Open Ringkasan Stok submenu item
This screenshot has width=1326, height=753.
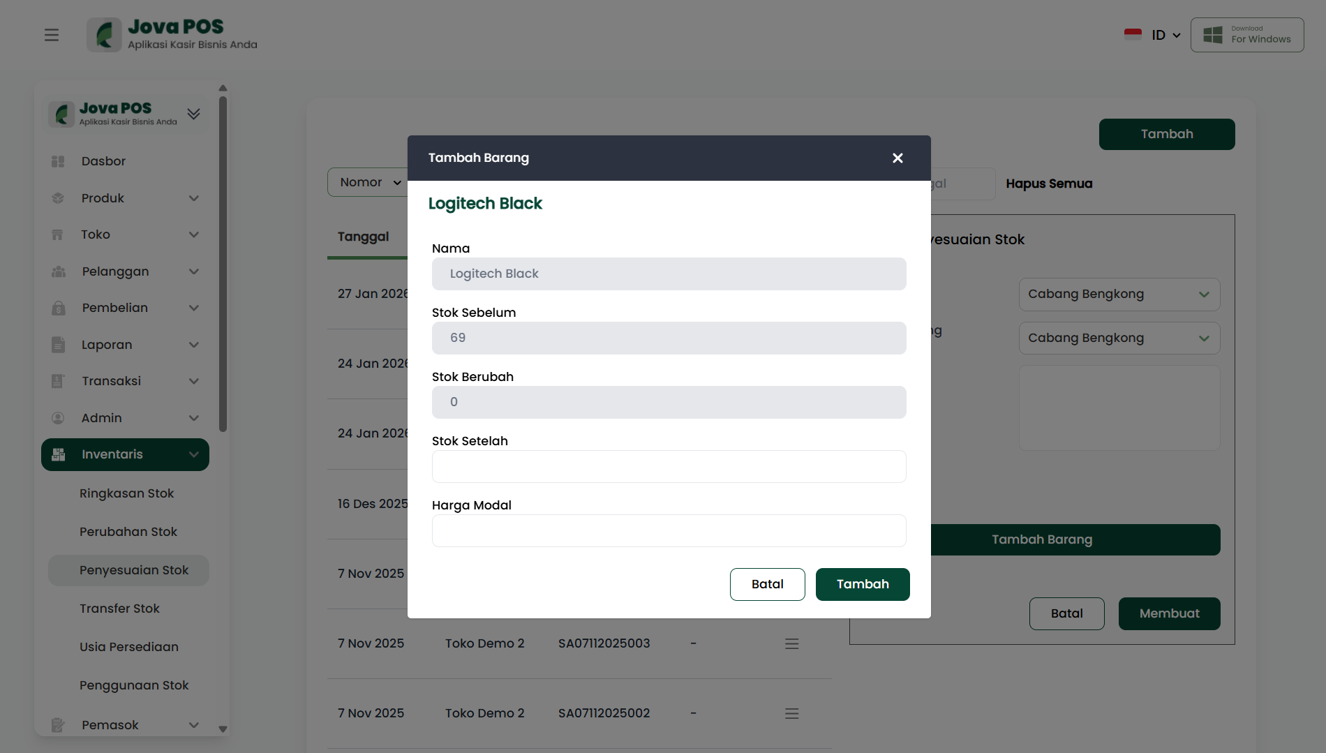tap(126, 493)
